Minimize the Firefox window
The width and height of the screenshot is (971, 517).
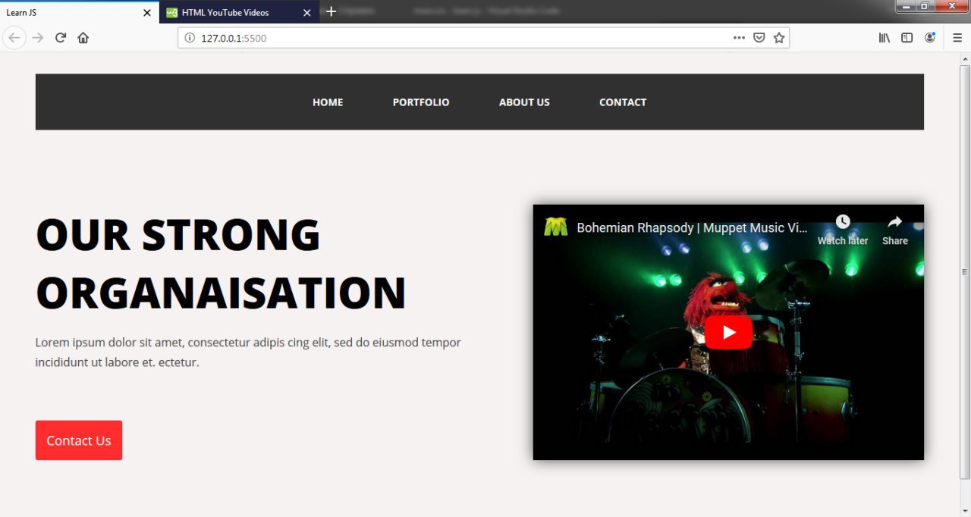pos(906,6)
